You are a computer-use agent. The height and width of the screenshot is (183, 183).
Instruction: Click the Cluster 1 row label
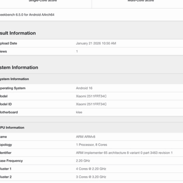point(5,169)
